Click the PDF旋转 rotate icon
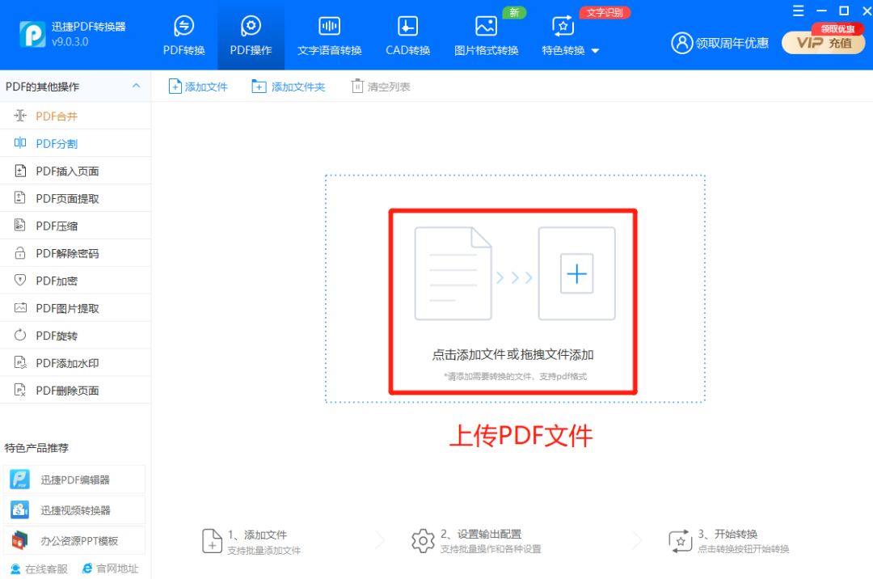This screenshot has height=579, width=873. [x=20, y=335]
